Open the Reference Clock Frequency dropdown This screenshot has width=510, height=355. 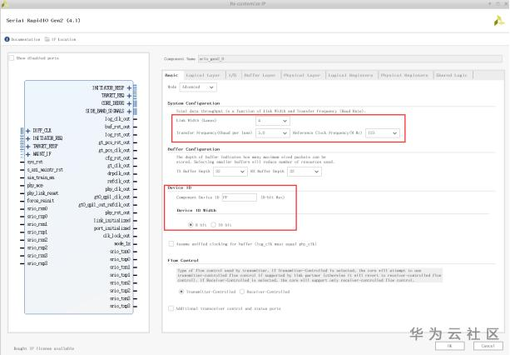click(x=383, y=132)
